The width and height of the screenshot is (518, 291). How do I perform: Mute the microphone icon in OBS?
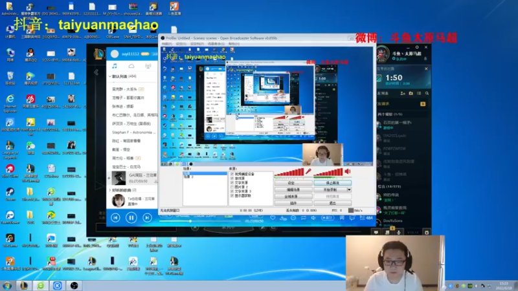point(308,171)
